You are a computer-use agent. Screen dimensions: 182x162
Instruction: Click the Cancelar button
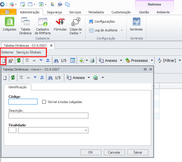click(114, 152)
